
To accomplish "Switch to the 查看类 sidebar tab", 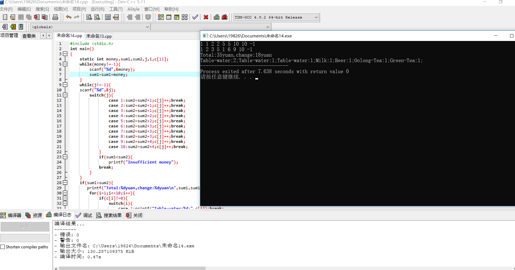I will pyautogui.click(x=29, y=36).
